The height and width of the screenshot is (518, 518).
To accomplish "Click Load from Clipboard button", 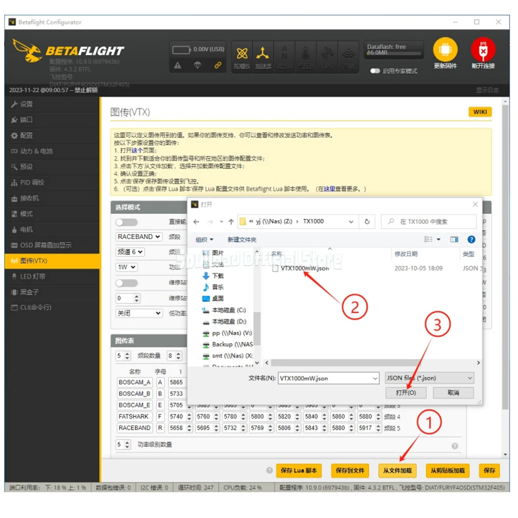I will [448, 470].
